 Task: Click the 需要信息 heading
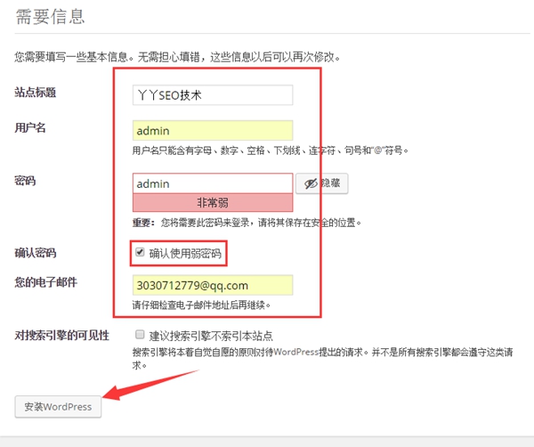[x=50, y=17]
